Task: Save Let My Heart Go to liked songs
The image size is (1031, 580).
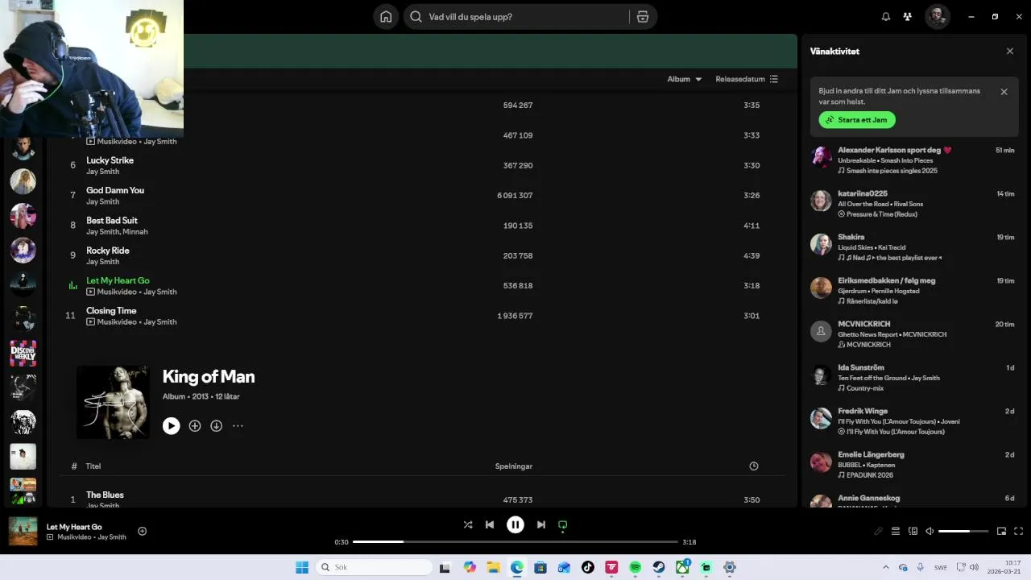Action: [143, 531]
